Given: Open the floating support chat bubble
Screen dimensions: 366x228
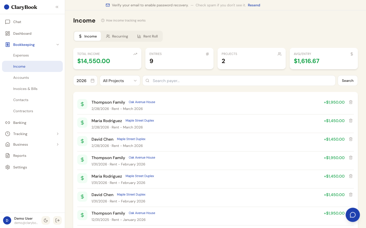Looking at the screenshot, I should pos(353,215).
